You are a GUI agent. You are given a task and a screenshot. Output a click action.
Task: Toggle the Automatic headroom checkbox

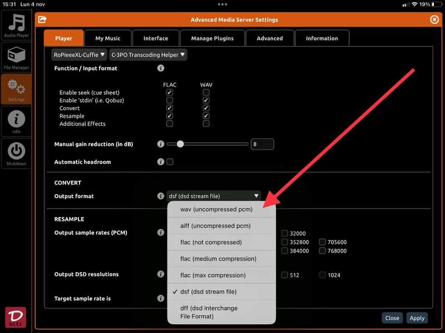tap(170, 162)
